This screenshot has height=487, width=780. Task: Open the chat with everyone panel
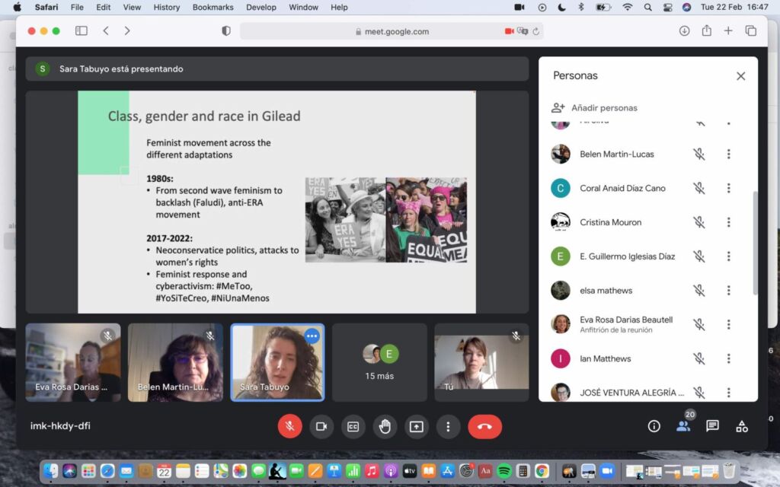[712, 426]
